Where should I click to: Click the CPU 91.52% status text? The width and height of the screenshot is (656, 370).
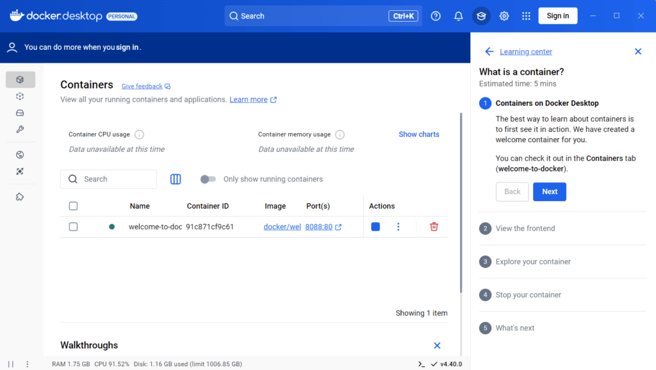coord(111,364)
